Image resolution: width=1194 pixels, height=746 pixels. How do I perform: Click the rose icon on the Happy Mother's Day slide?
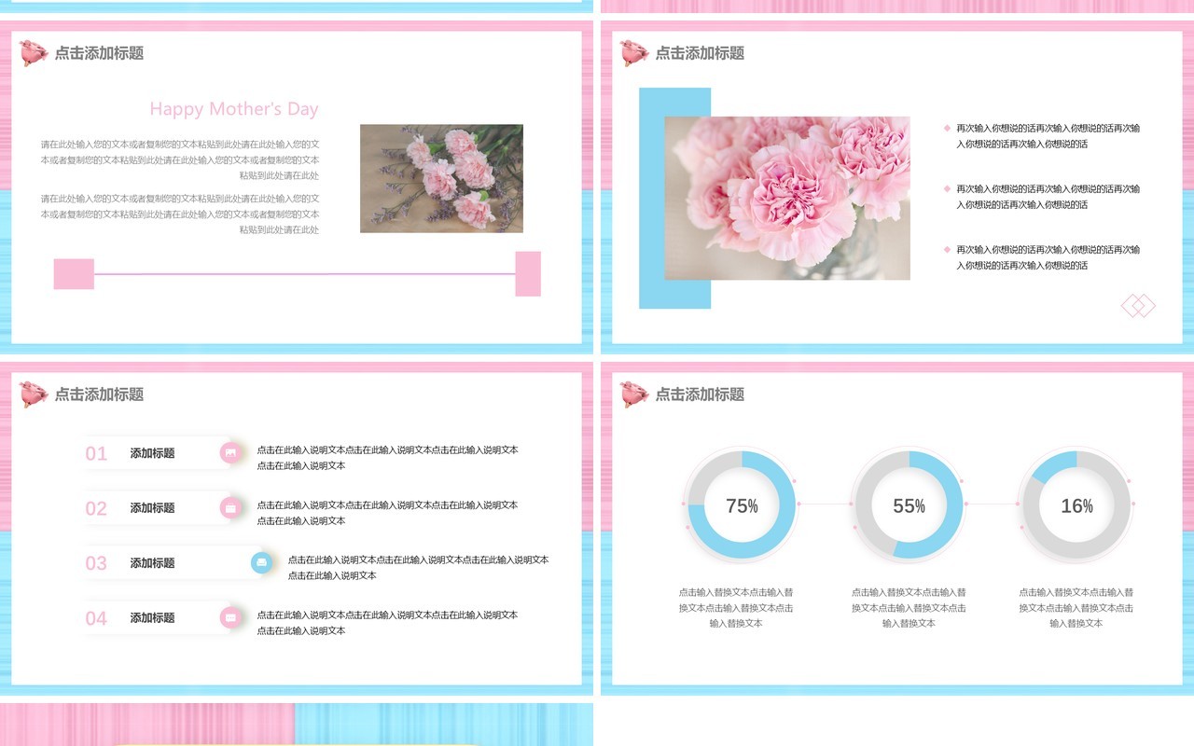click(x=34, y=53)
